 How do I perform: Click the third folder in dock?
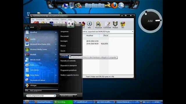(x=101, y=5)
